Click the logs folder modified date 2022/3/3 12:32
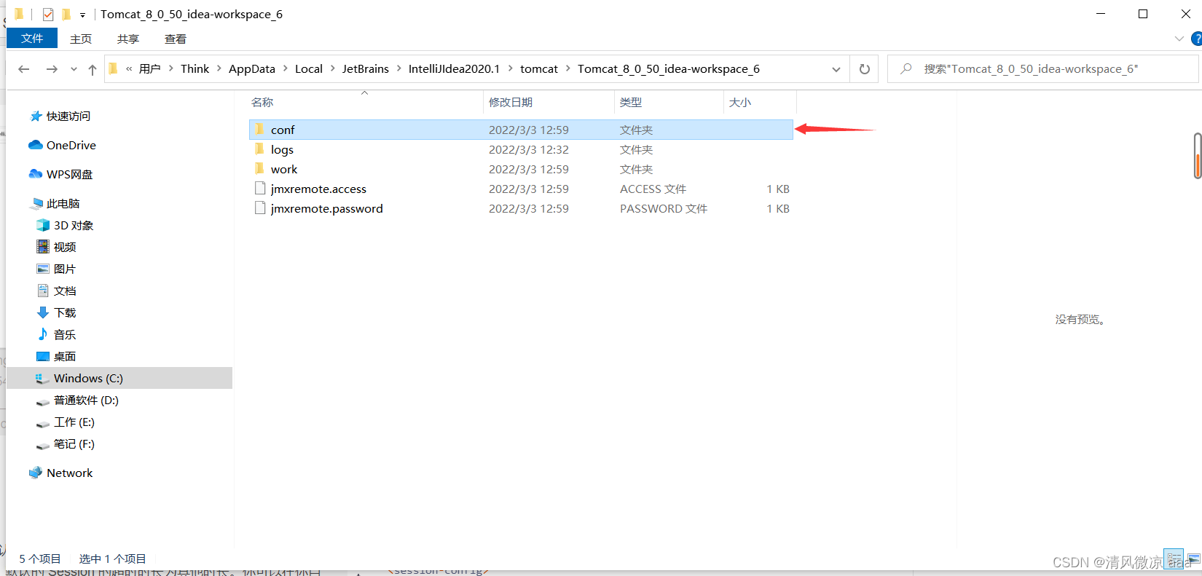The height and width of the screenshot is (576, 1202). point(529,149)
